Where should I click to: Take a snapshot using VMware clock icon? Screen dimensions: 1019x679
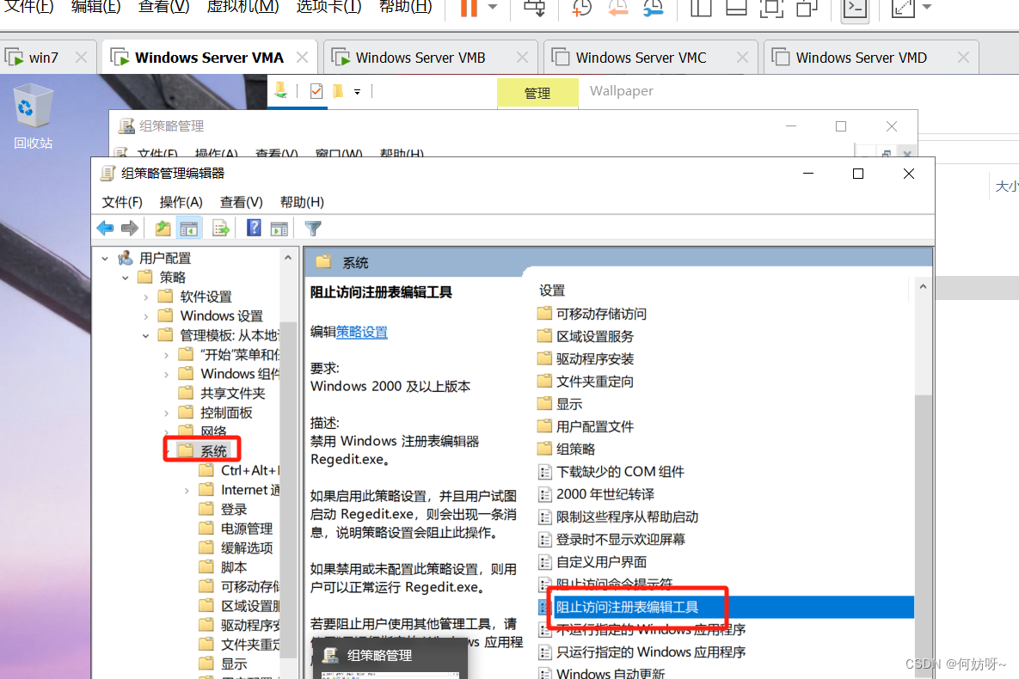pyautogui.click(x=581, y=8)
